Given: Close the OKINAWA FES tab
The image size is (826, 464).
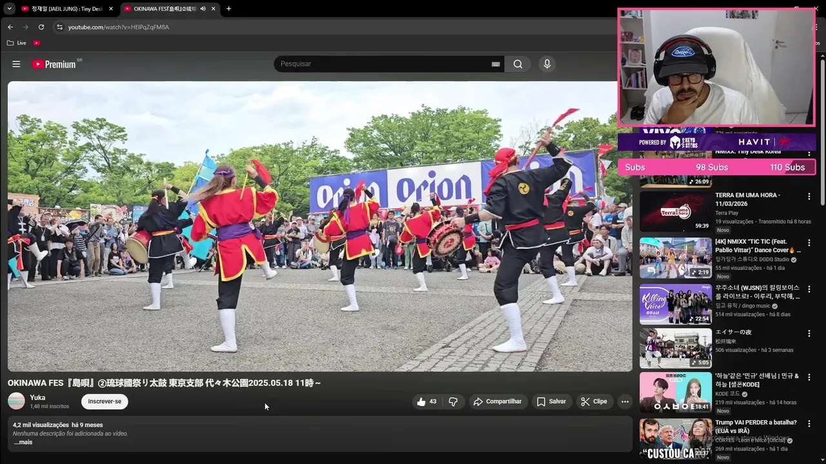Looking at the screenshot, I should 214,9.
